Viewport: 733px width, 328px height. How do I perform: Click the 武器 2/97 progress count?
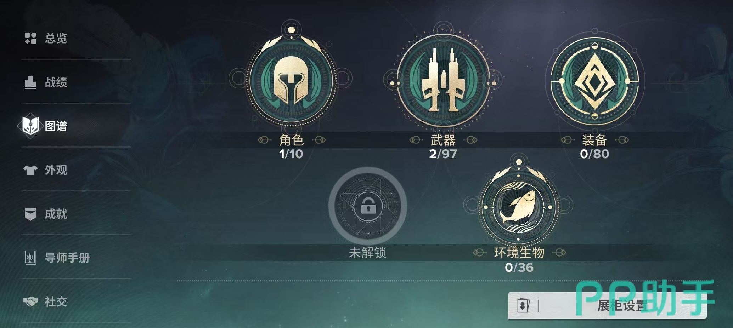(x=443, y=154)
